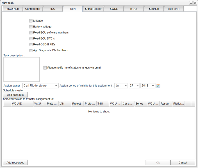This screenshot has width=198, height=168.
Task: Close the New task dialog window
Action: (x=195, y=3)
